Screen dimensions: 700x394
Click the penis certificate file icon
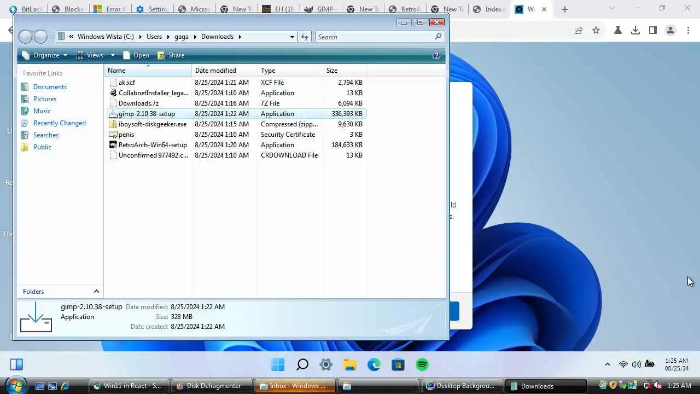pyautogui.click(x=113, y=135)
